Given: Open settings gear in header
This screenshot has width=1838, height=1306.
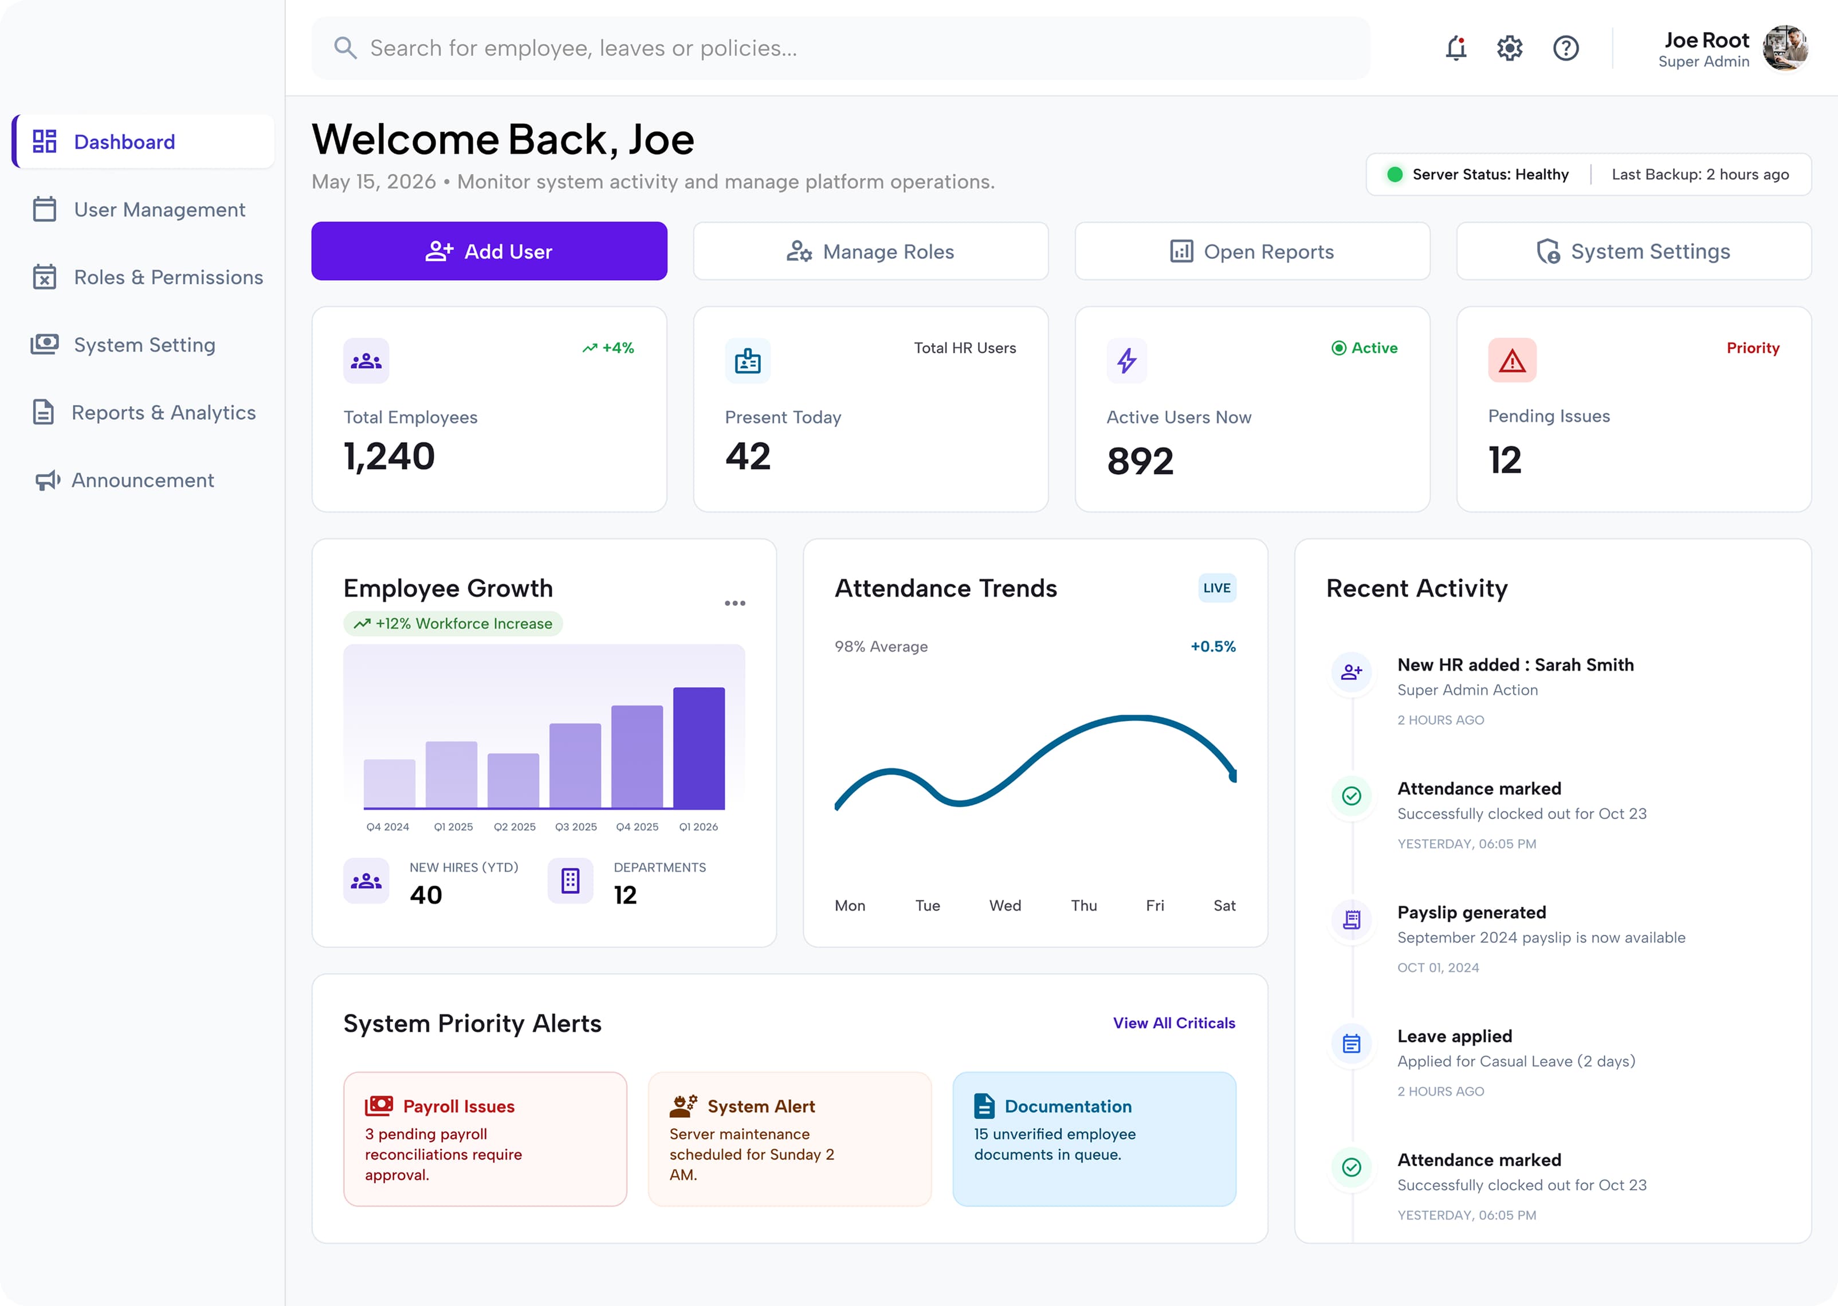Looking at the screenshot, I should coord(1510,48).
